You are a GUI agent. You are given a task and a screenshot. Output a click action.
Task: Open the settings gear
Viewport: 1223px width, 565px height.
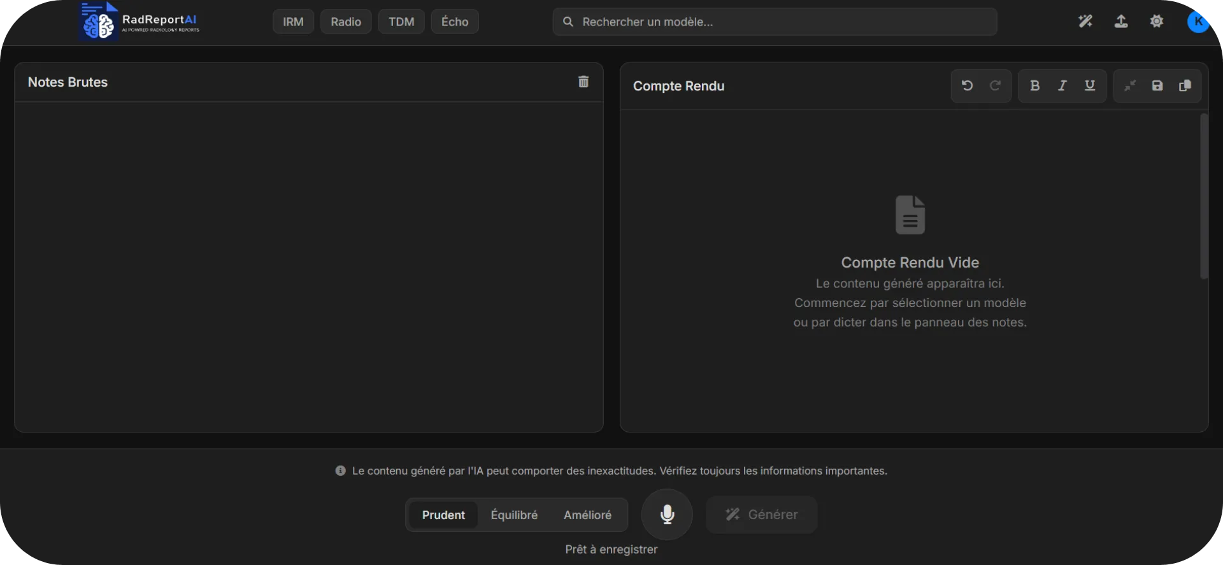[x=1157, y=22]
